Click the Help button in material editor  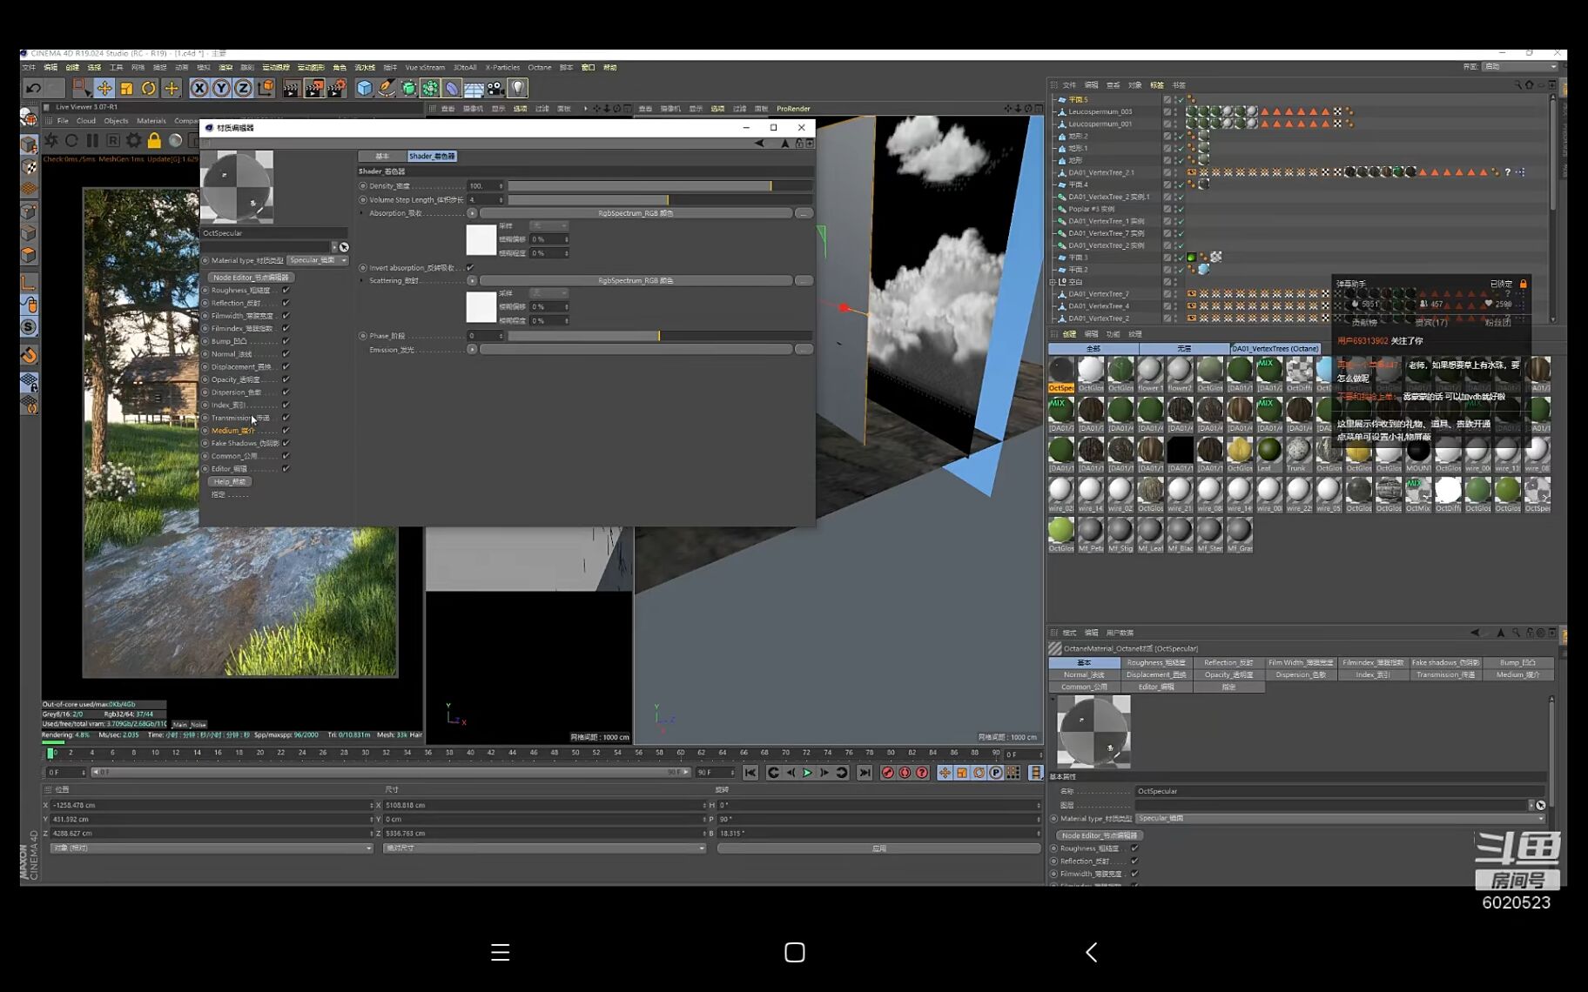pos(230,481)
